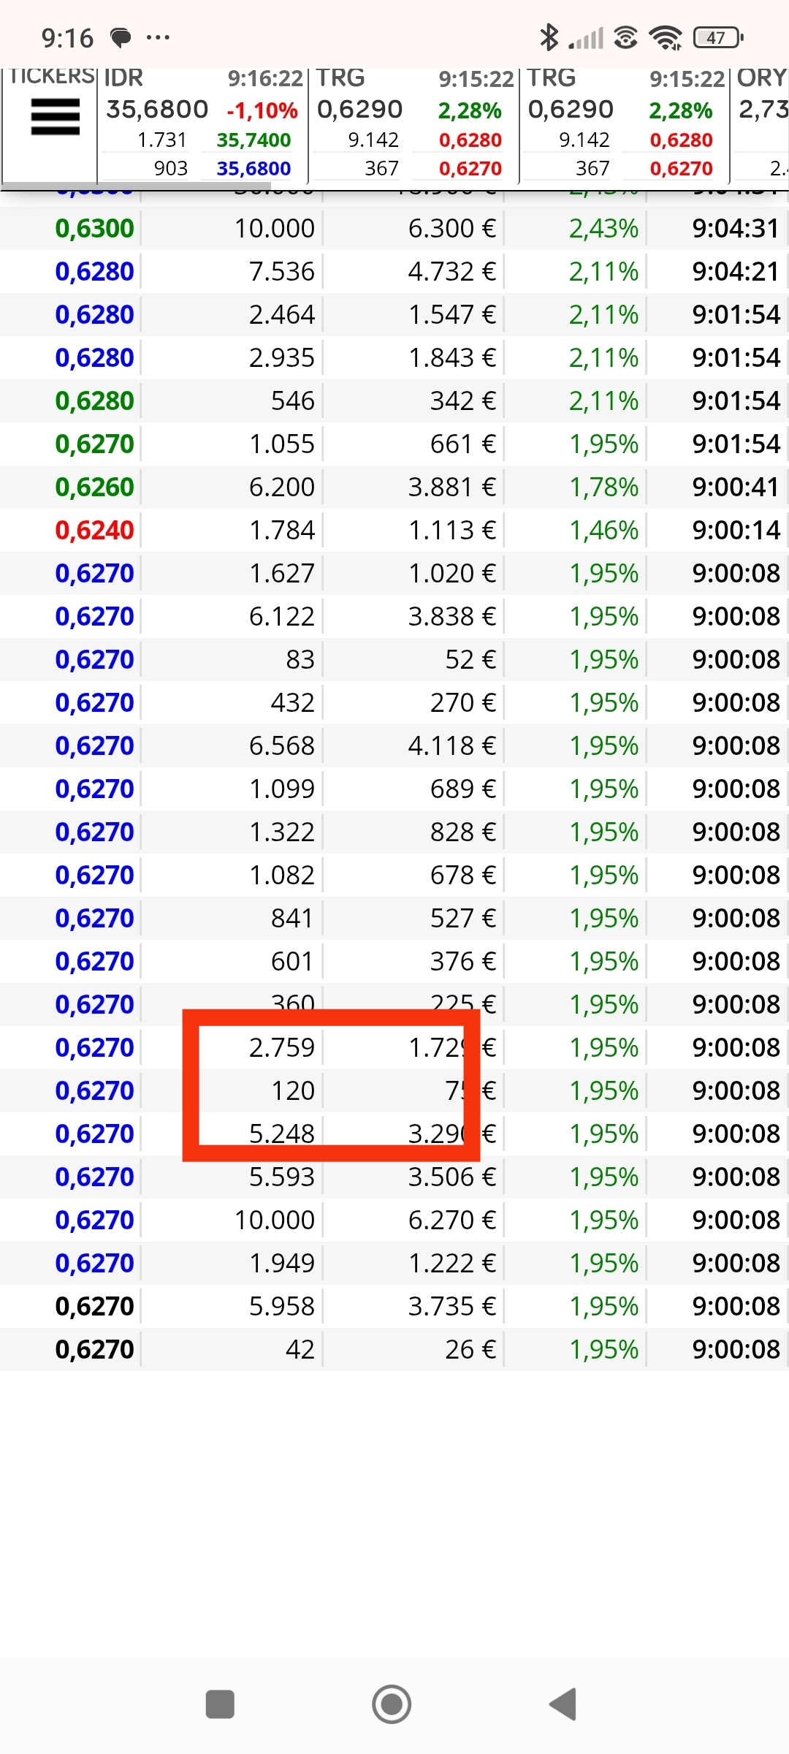Click the volume 6.568

[x=282, y=746]
